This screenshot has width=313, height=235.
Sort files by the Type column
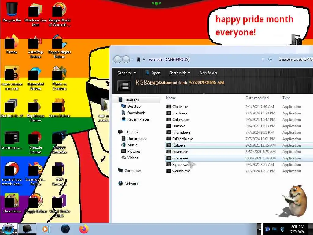coord(286,98)
